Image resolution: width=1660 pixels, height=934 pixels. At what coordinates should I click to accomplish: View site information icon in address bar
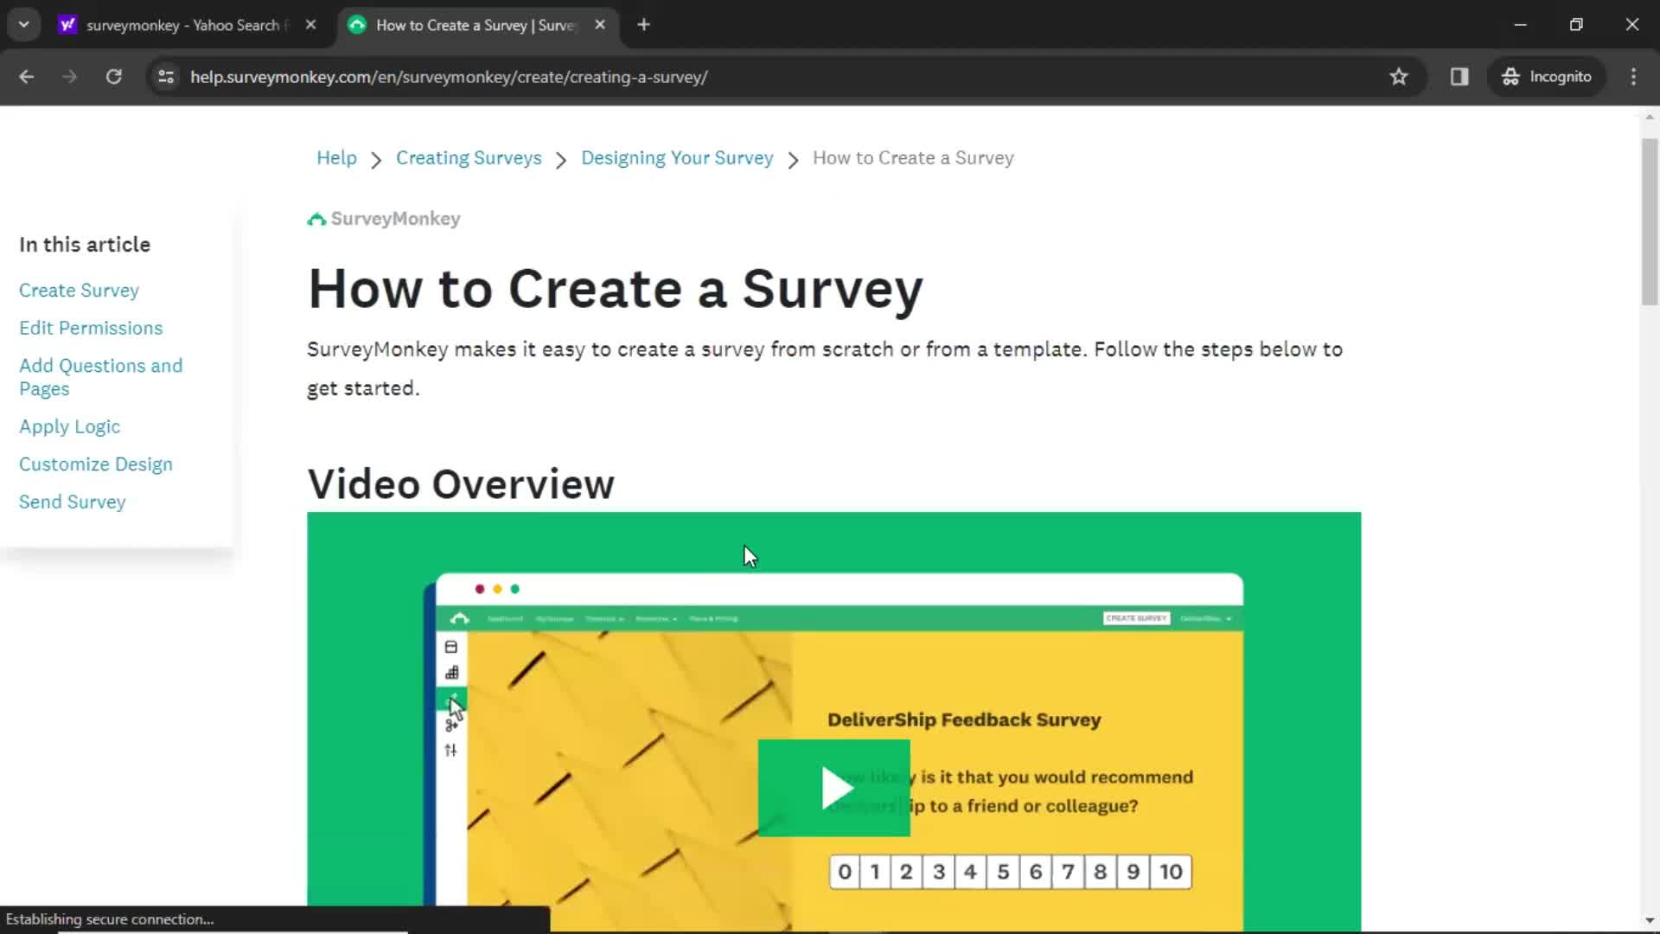(x=166, y=77)
